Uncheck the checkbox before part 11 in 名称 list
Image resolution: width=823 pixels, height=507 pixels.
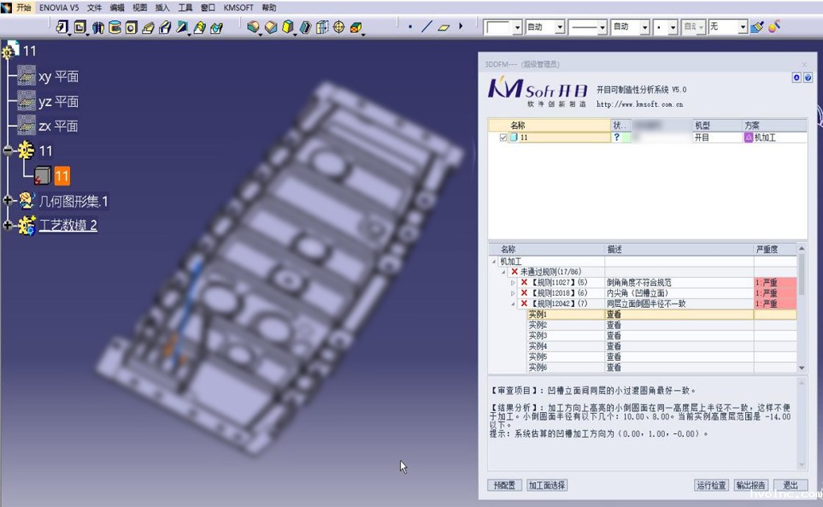pyautogui.click(x=503, y=137)
